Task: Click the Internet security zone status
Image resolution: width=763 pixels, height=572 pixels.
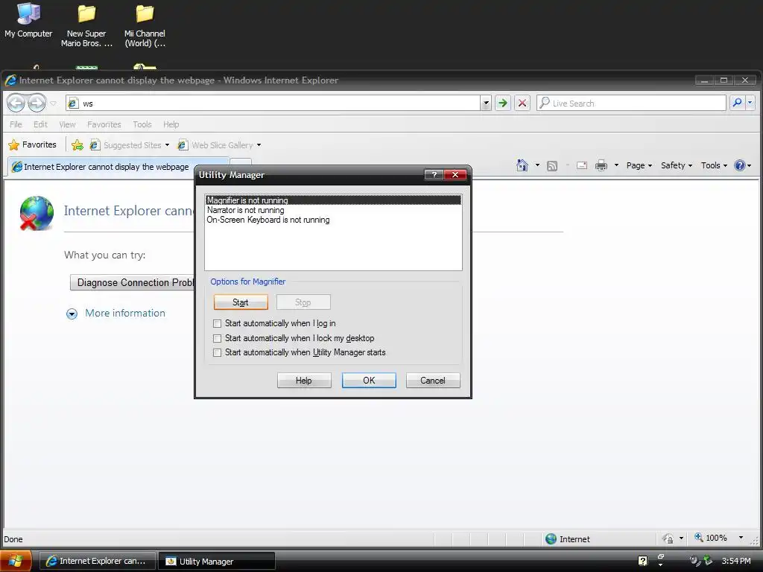Action: 567,539
